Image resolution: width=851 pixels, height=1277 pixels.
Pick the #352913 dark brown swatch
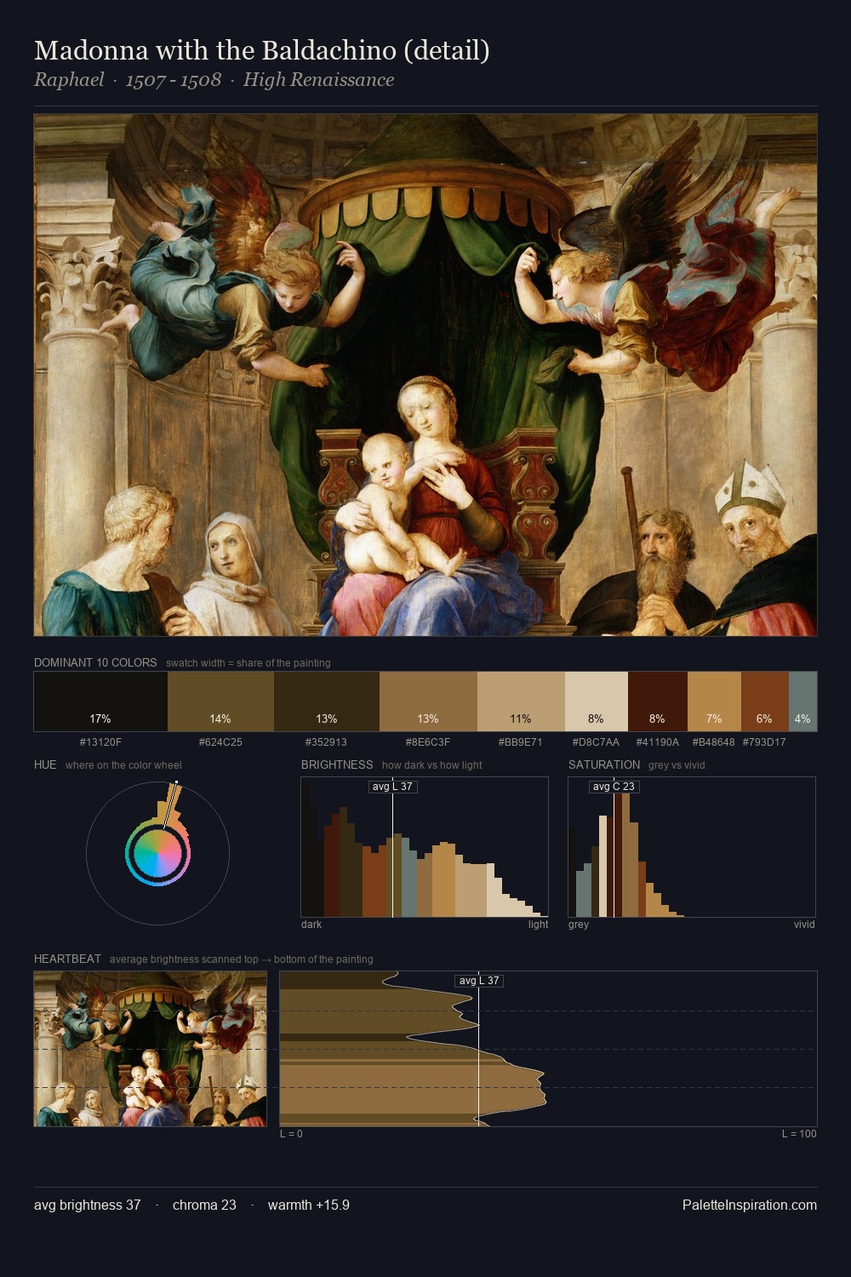(x=327, y=701)
